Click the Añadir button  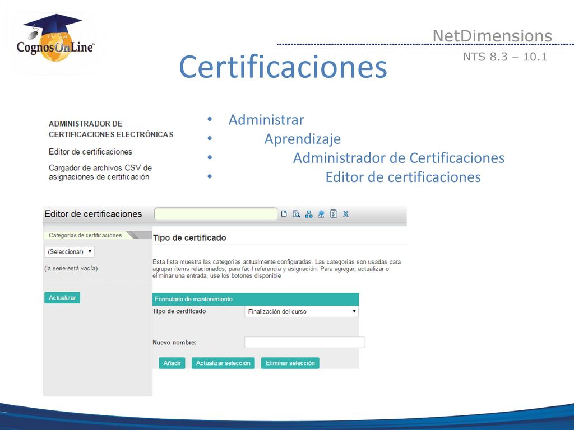click(172, 363)
